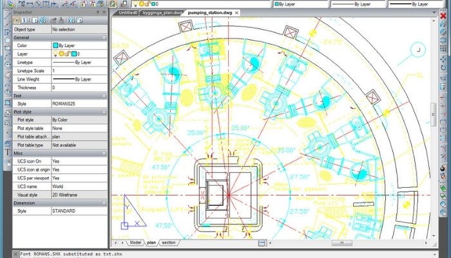The image size is (451, 258).
Task: Collapse the General section in Inspector
Action: pyautogui.click(x=104, y=37)
